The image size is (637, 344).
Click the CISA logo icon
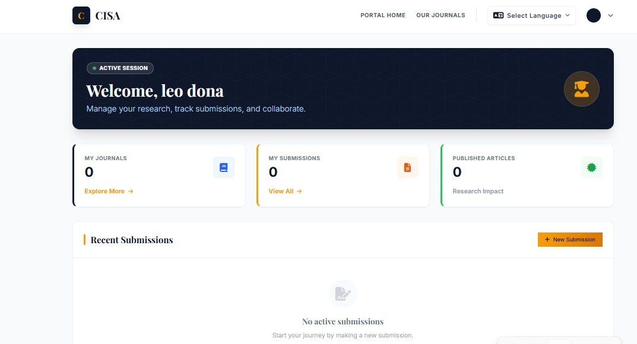(81, 15)
